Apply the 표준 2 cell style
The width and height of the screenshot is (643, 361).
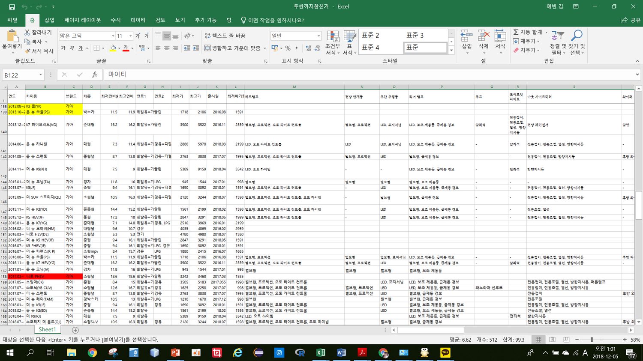click(381, 36)
